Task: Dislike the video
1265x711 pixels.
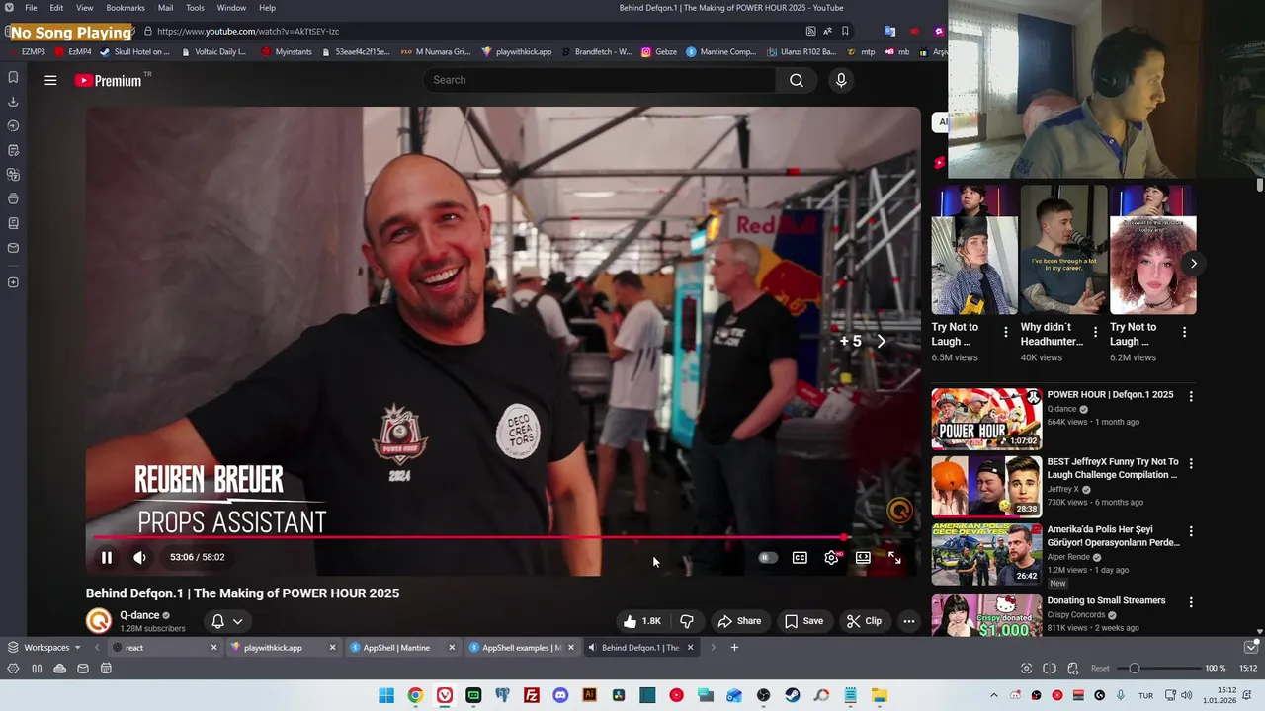Action: pos(687,621)
